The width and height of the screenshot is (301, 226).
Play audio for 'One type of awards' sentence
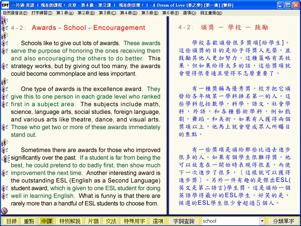[5, 89]
